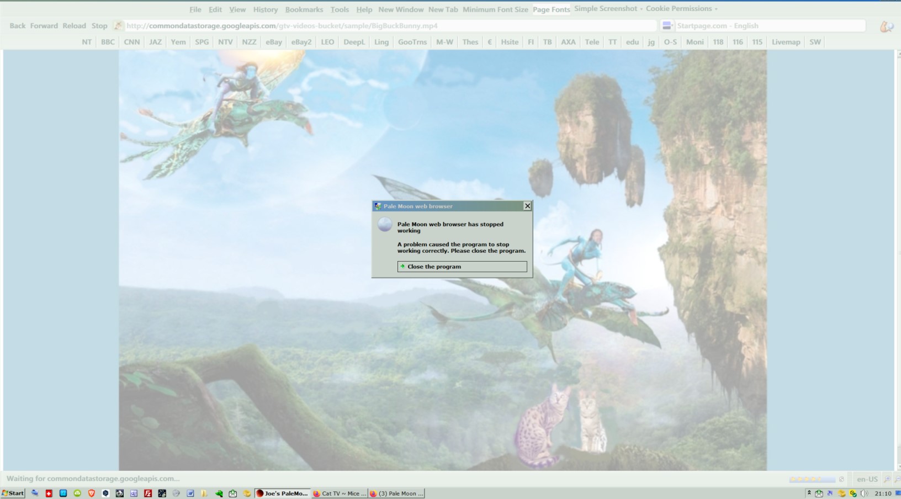Image resolution: width=901 pixels, height=499 pixels.
Task: Click the grey round taskbar icon
Action: pos(176,493)
